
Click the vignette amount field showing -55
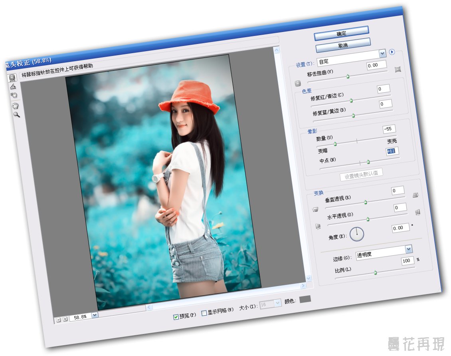(389, 129)
